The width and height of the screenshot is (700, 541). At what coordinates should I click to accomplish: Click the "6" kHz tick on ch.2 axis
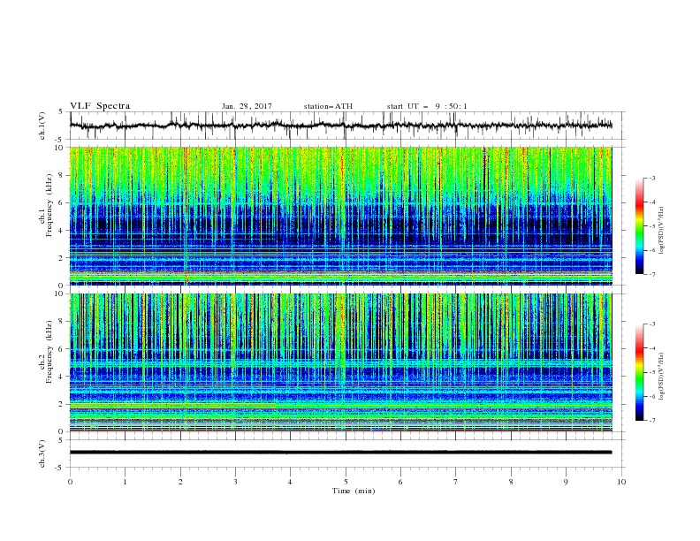(62, 349)
